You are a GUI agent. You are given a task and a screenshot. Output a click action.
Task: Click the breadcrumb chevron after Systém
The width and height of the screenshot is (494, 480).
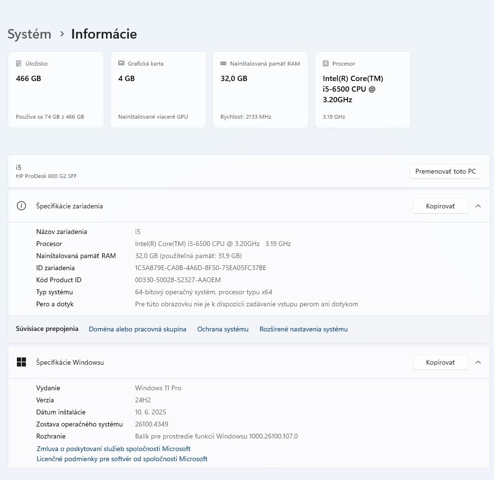tap(62, 34)
